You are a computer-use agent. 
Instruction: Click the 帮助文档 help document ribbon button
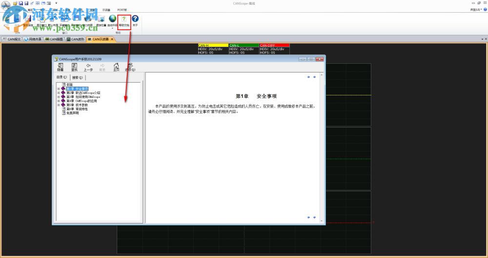click(x=124, y=21)
